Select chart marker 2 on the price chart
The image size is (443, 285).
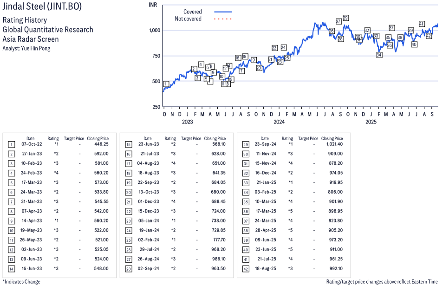pos(194,69)
